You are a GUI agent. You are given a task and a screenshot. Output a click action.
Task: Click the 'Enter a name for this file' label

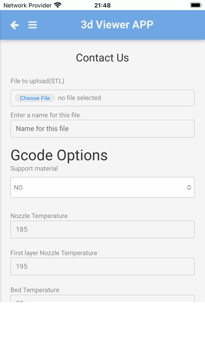[x=45, y=115]
